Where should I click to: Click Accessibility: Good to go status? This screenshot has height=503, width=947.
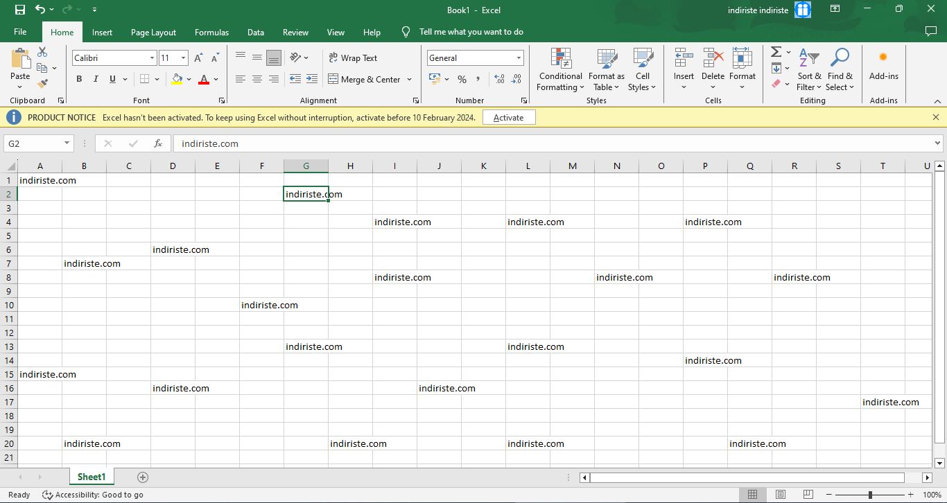93,495
